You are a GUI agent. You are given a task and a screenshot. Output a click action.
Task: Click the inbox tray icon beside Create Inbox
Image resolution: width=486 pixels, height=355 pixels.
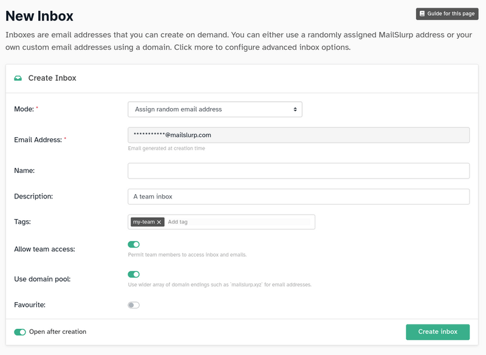coord(18,78)
